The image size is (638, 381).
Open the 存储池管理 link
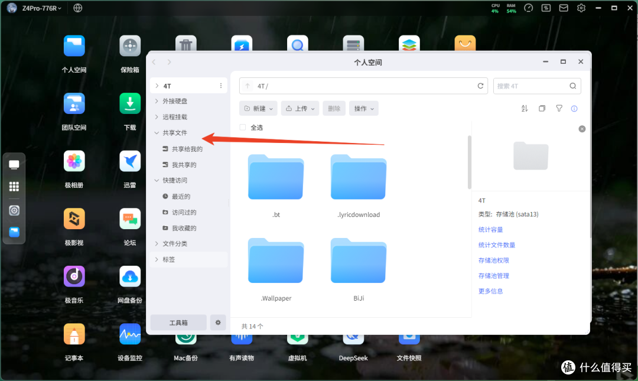[494, 276]
